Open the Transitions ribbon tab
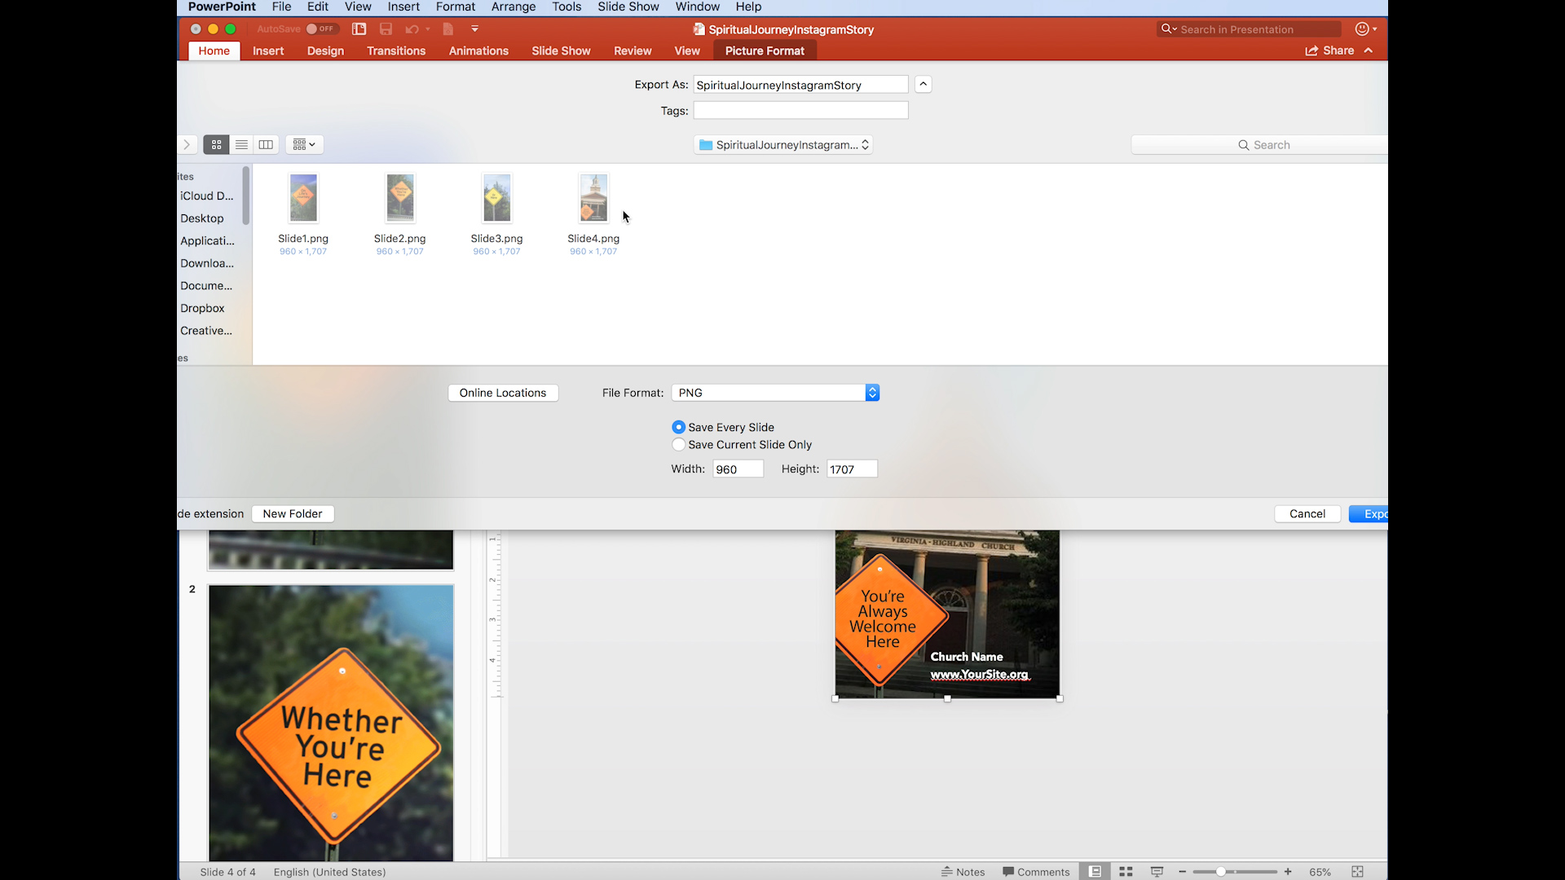The image size is (1565, 880). tap(396, 51)
